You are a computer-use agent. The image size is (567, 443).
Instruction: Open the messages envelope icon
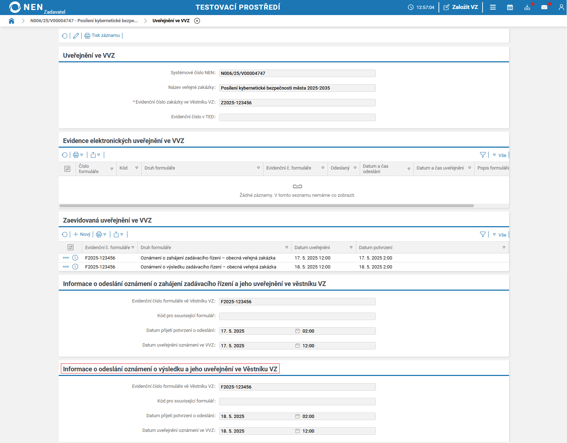tap(544, 7)
